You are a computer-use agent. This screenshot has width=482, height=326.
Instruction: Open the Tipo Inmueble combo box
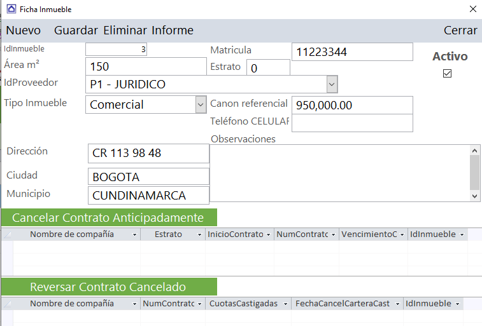(x=201, y=104)
